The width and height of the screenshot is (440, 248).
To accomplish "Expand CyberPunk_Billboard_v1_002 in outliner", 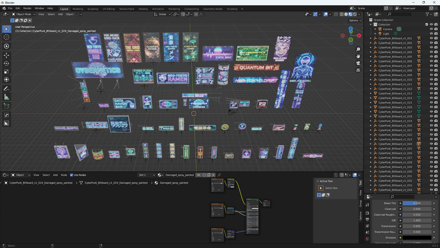I will (371, 43).
